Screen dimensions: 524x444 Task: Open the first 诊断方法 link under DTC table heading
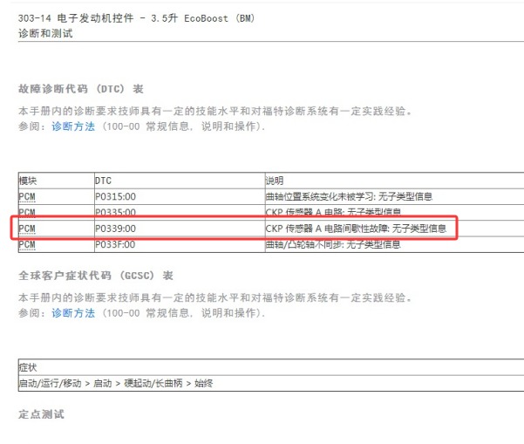click(73, 126)
